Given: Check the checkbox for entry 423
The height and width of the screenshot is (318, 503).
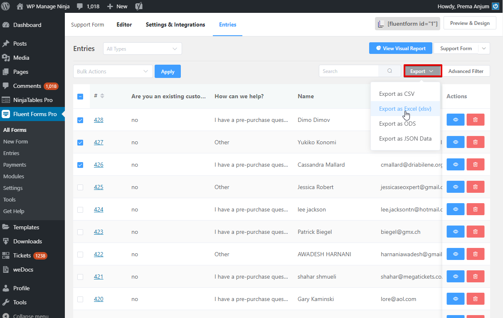Looking at the screenshot, I should 80,232.
